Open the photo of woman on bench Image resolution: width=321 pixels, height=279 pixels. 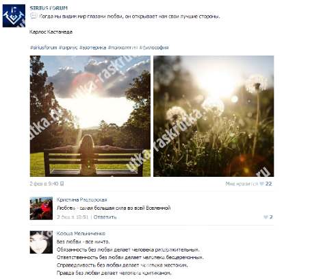pos(90,116)
